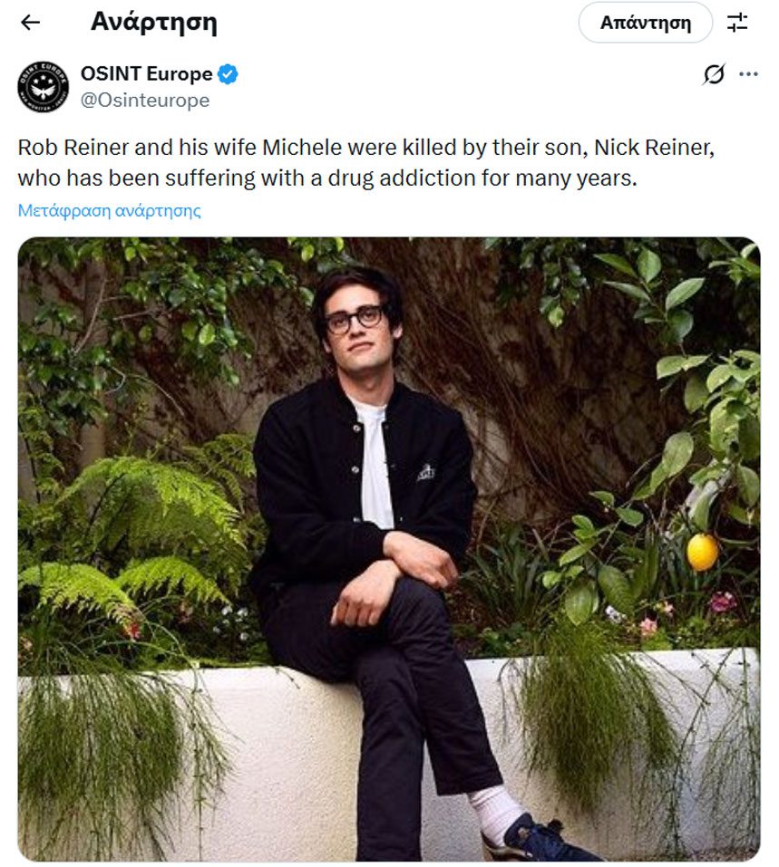The height and width of the screenshot is (867, 779).
Task: Open the three-dot more options menu
Action: coord(748,74)
